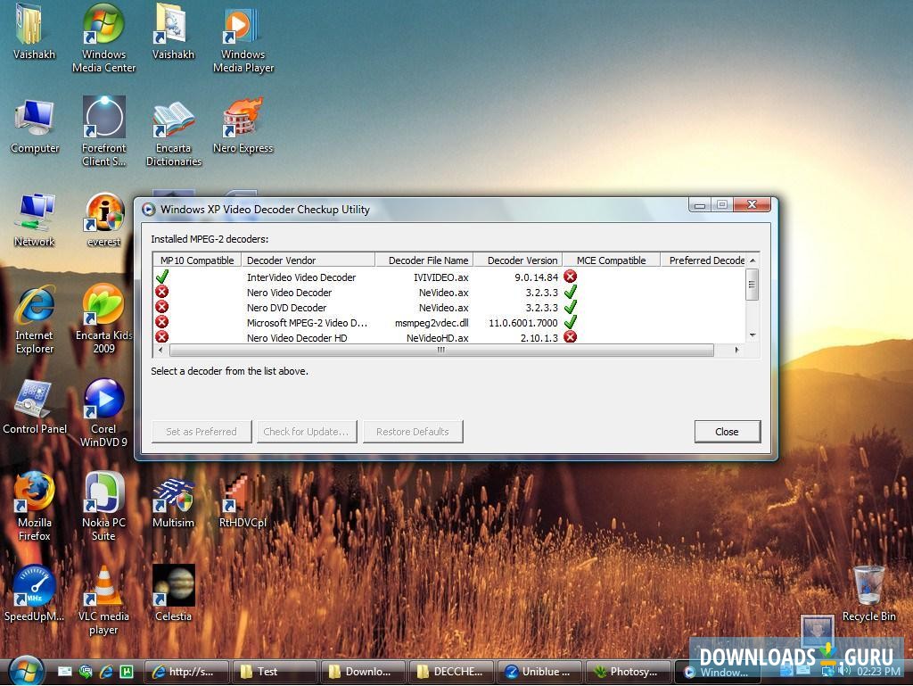Open Windows Media Player from the desktop
Viewport: 913px width, 686px height.
pyautogui.click(x=243, y=27)
